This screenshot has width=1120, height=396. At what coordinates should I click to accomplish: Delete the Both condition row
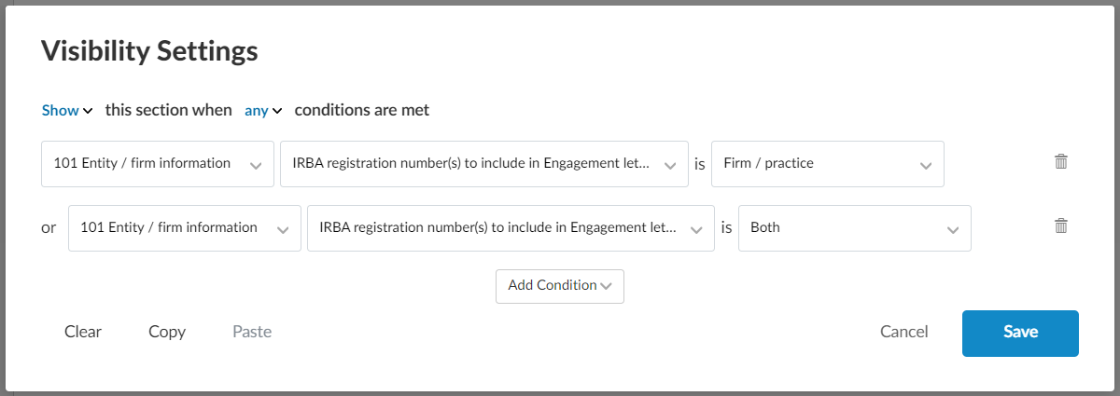(x=1060, y=226)
